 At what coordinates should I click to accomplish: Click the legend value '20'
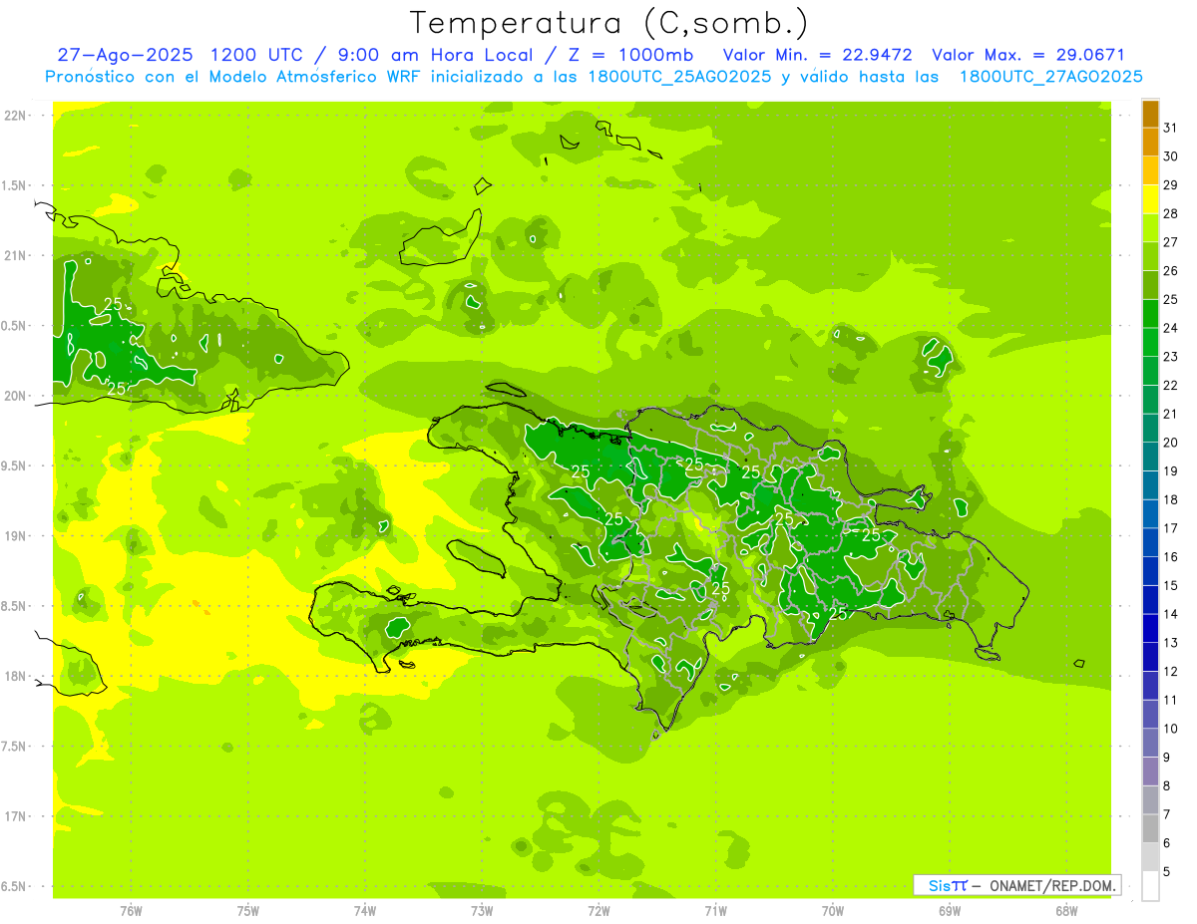click(x=1171, y=443)
